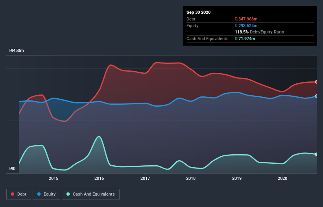Click the ₪0 y-axis label
The image size is (323, 207).
(12, 169)
